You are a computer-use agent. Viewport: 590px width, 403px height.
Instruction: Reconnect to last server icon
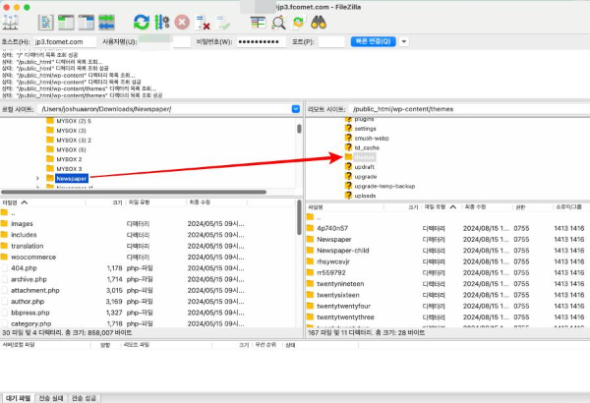click(223, 23)
